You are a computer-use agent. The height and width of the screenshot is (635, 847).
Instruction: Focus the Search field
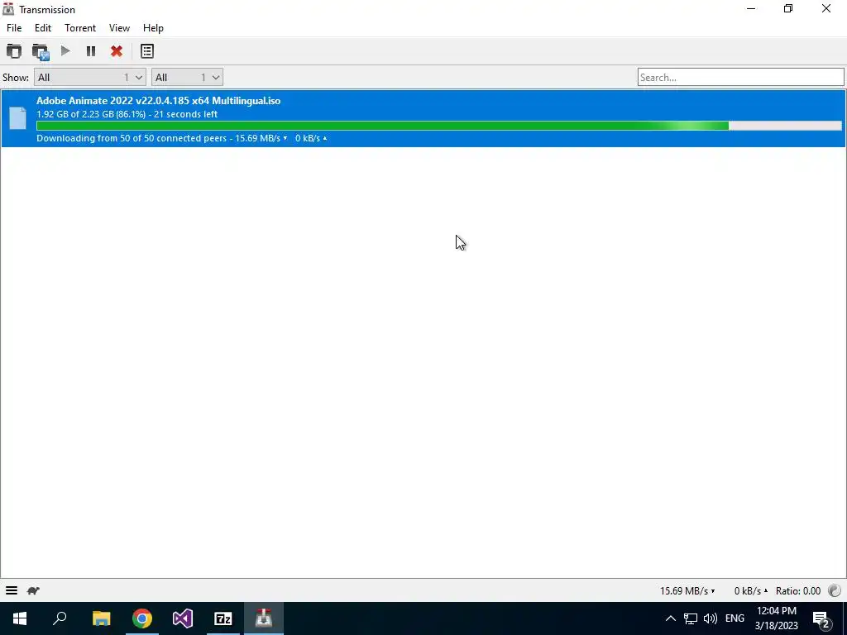740,77
